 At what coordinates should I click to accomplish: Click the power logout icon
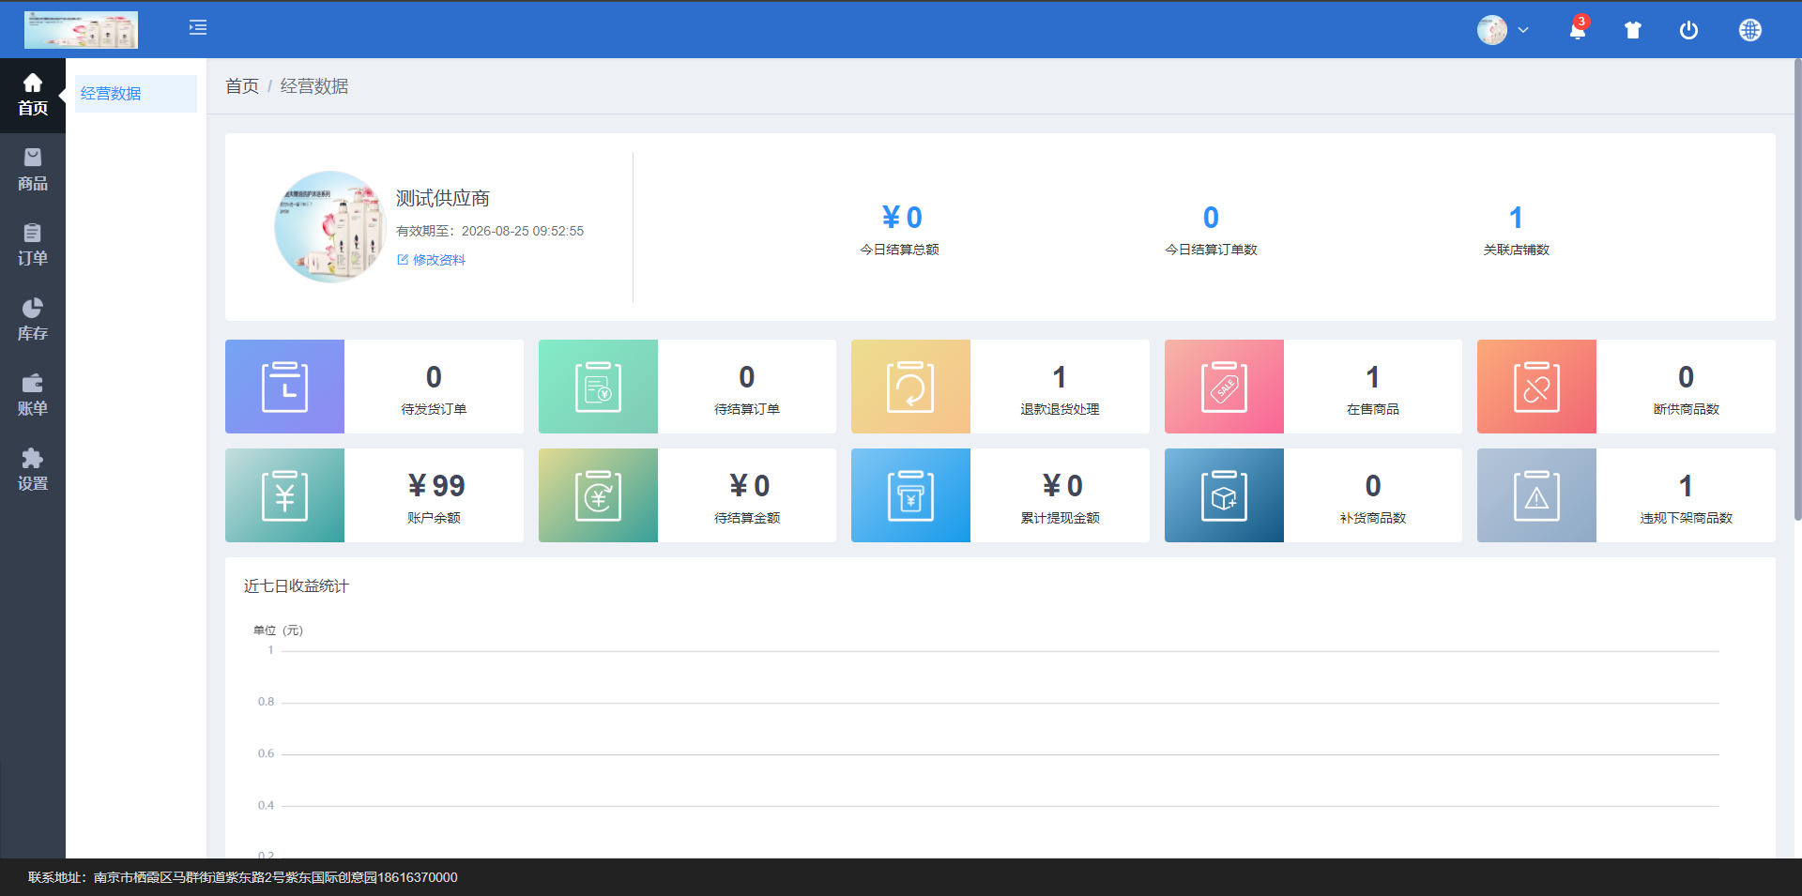1688,30
